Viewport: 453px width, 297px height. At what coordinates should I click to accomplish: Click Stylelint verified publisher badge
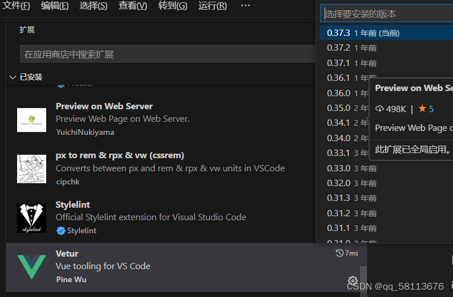(x=60, y=231)
